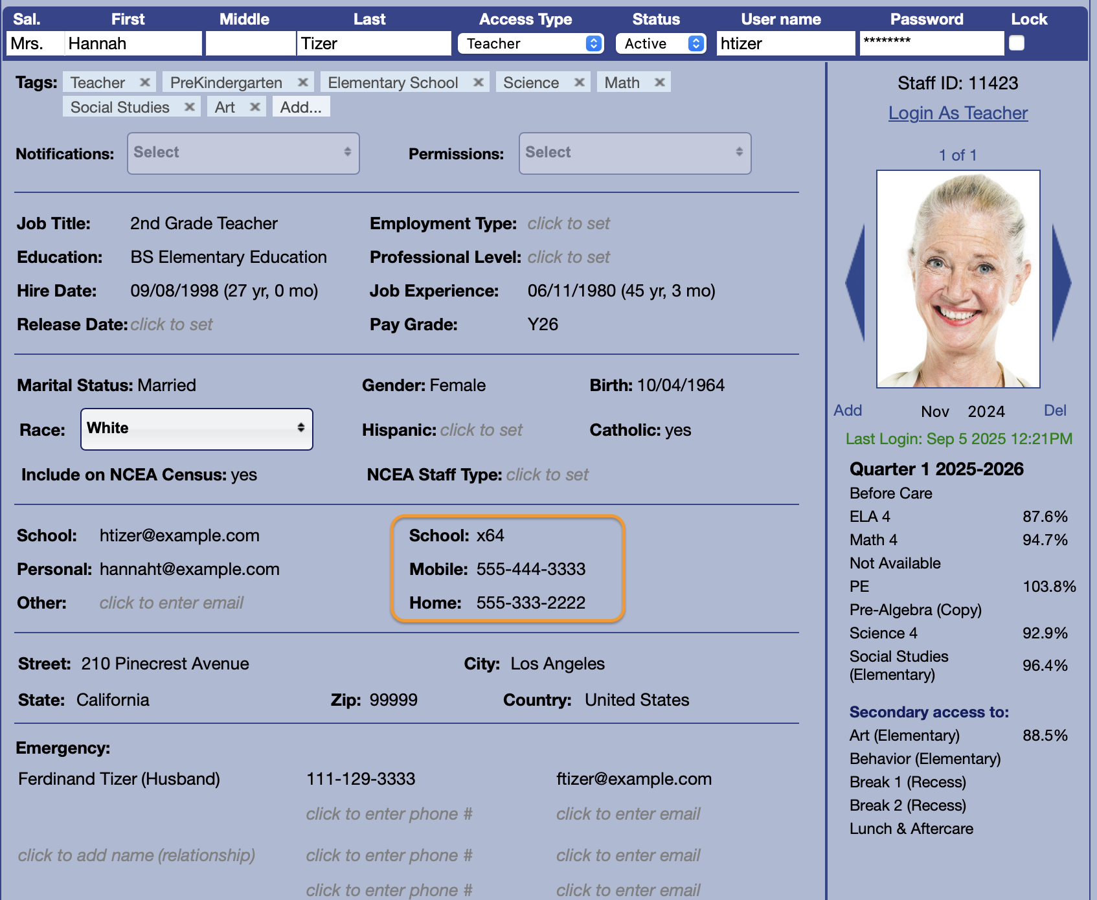This screenshot has height=900, width=1097.
Task: Delete the Social Studies tag
Action: [x=190, y=107]
